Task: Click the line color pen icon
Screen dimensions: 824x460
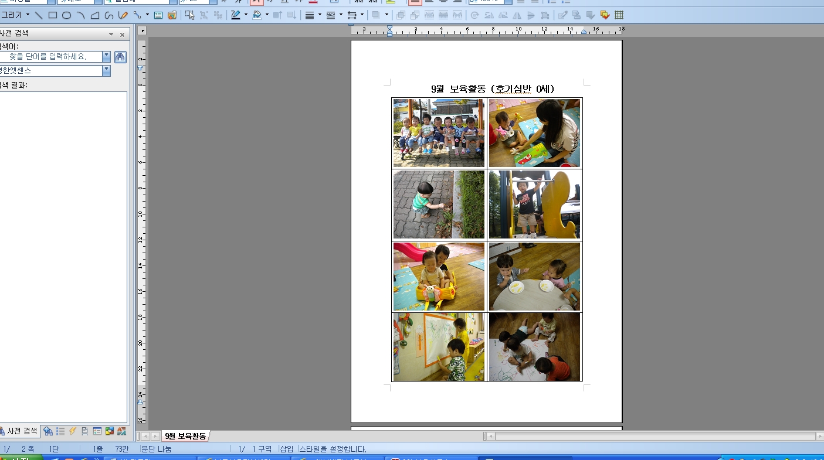Action: 236,15
